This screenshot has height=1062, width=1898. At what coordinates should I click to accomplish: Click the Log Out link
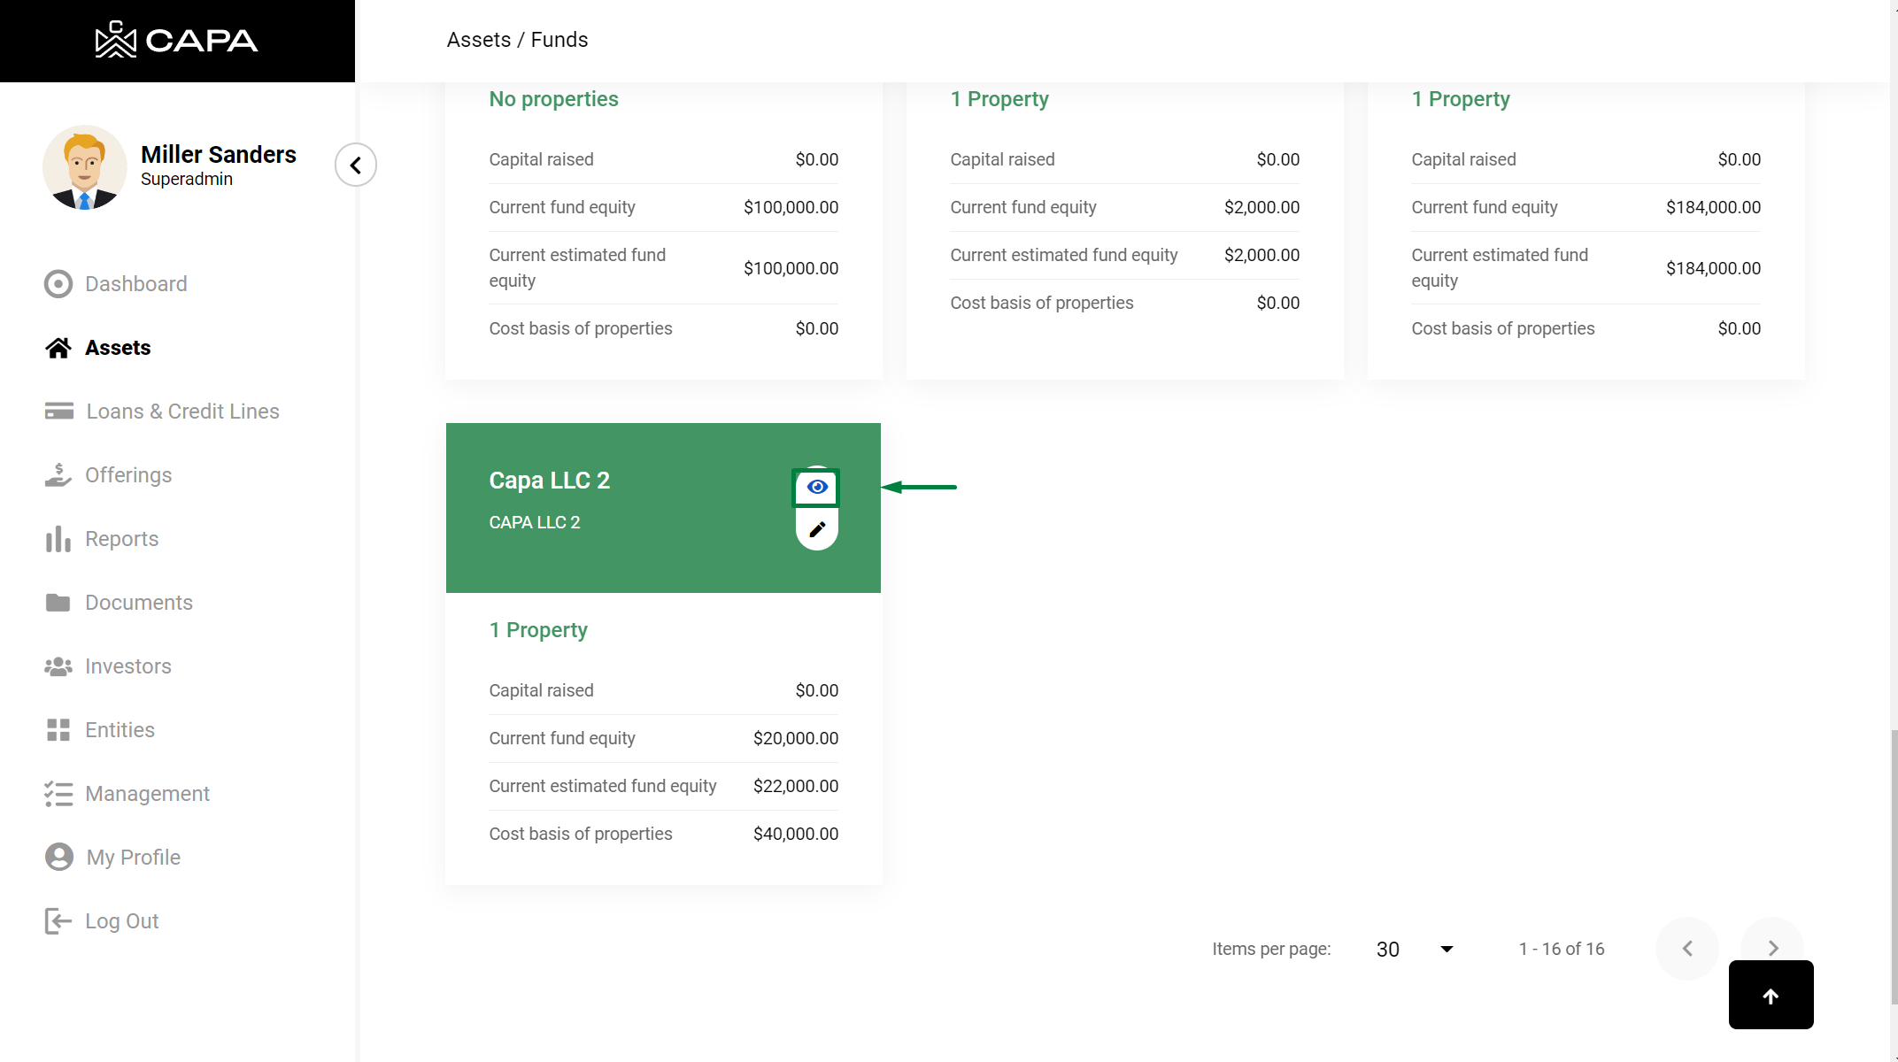pos(121,921)
